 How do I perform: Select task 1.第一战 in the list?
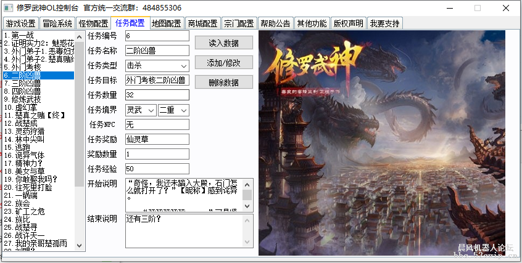39,35
